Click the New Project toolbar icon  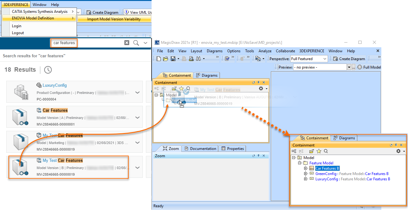[x=159, y=59]
